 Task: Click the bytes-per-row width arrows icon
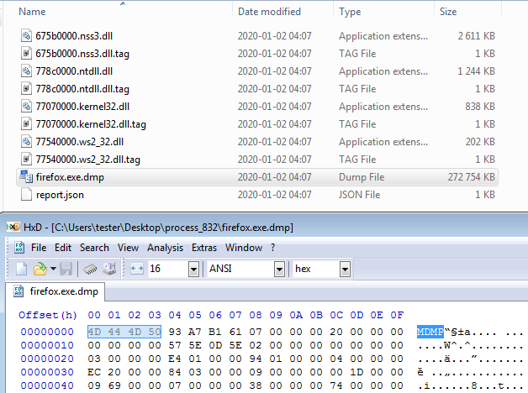(x=137, y=269)
